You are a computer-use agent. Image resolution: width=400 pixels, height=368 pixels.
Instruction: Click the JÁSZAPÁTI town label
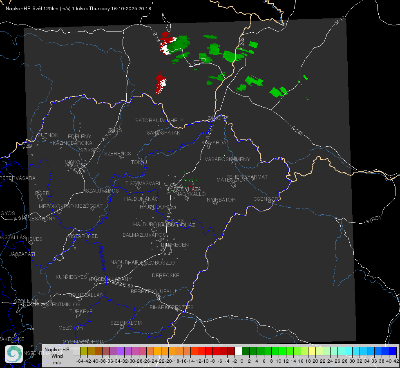point(22,254)
